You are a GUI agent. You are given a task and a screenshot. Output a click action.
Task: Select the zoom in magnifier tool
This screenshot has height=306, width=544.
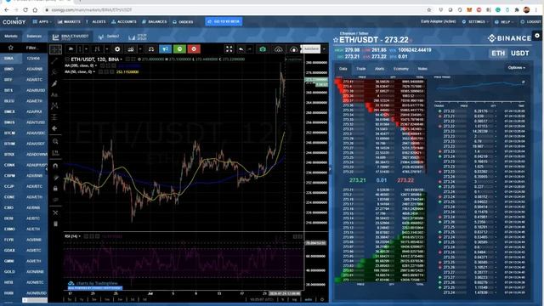click(55, 141)
